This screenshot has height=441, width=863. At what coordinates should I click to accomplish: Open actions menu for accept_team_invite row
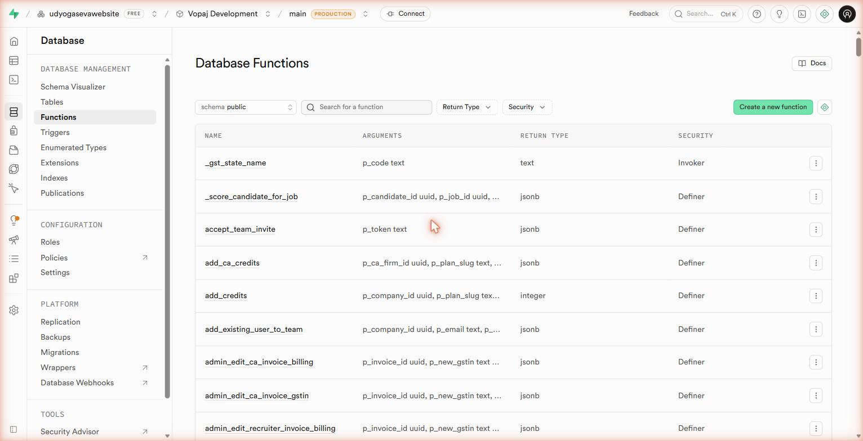coord(816,229)
